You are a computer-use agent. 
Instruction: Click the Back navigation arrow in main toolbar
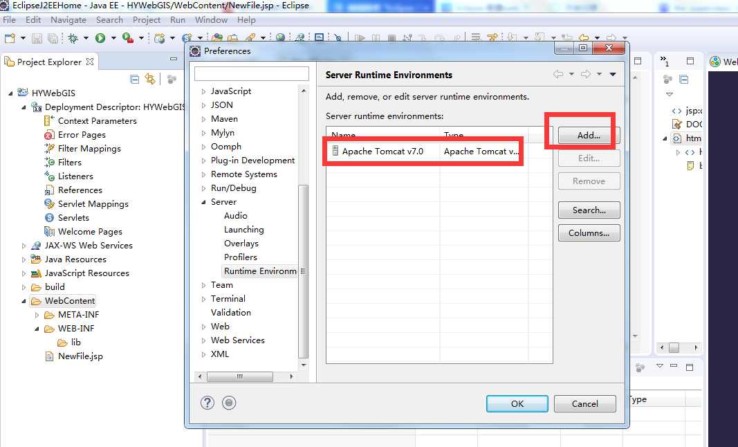click(x=584, y=37)
